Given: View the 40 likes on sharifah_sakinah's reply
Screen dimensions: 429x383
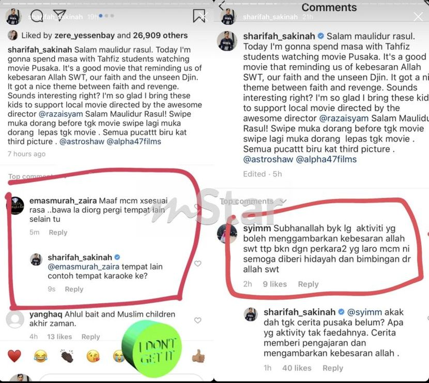Looking at the screenshot, I should [x=297, y=368].
